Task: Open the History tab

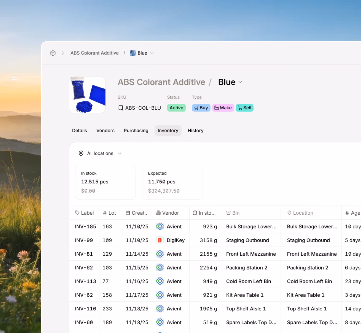Action: (196, 131)
